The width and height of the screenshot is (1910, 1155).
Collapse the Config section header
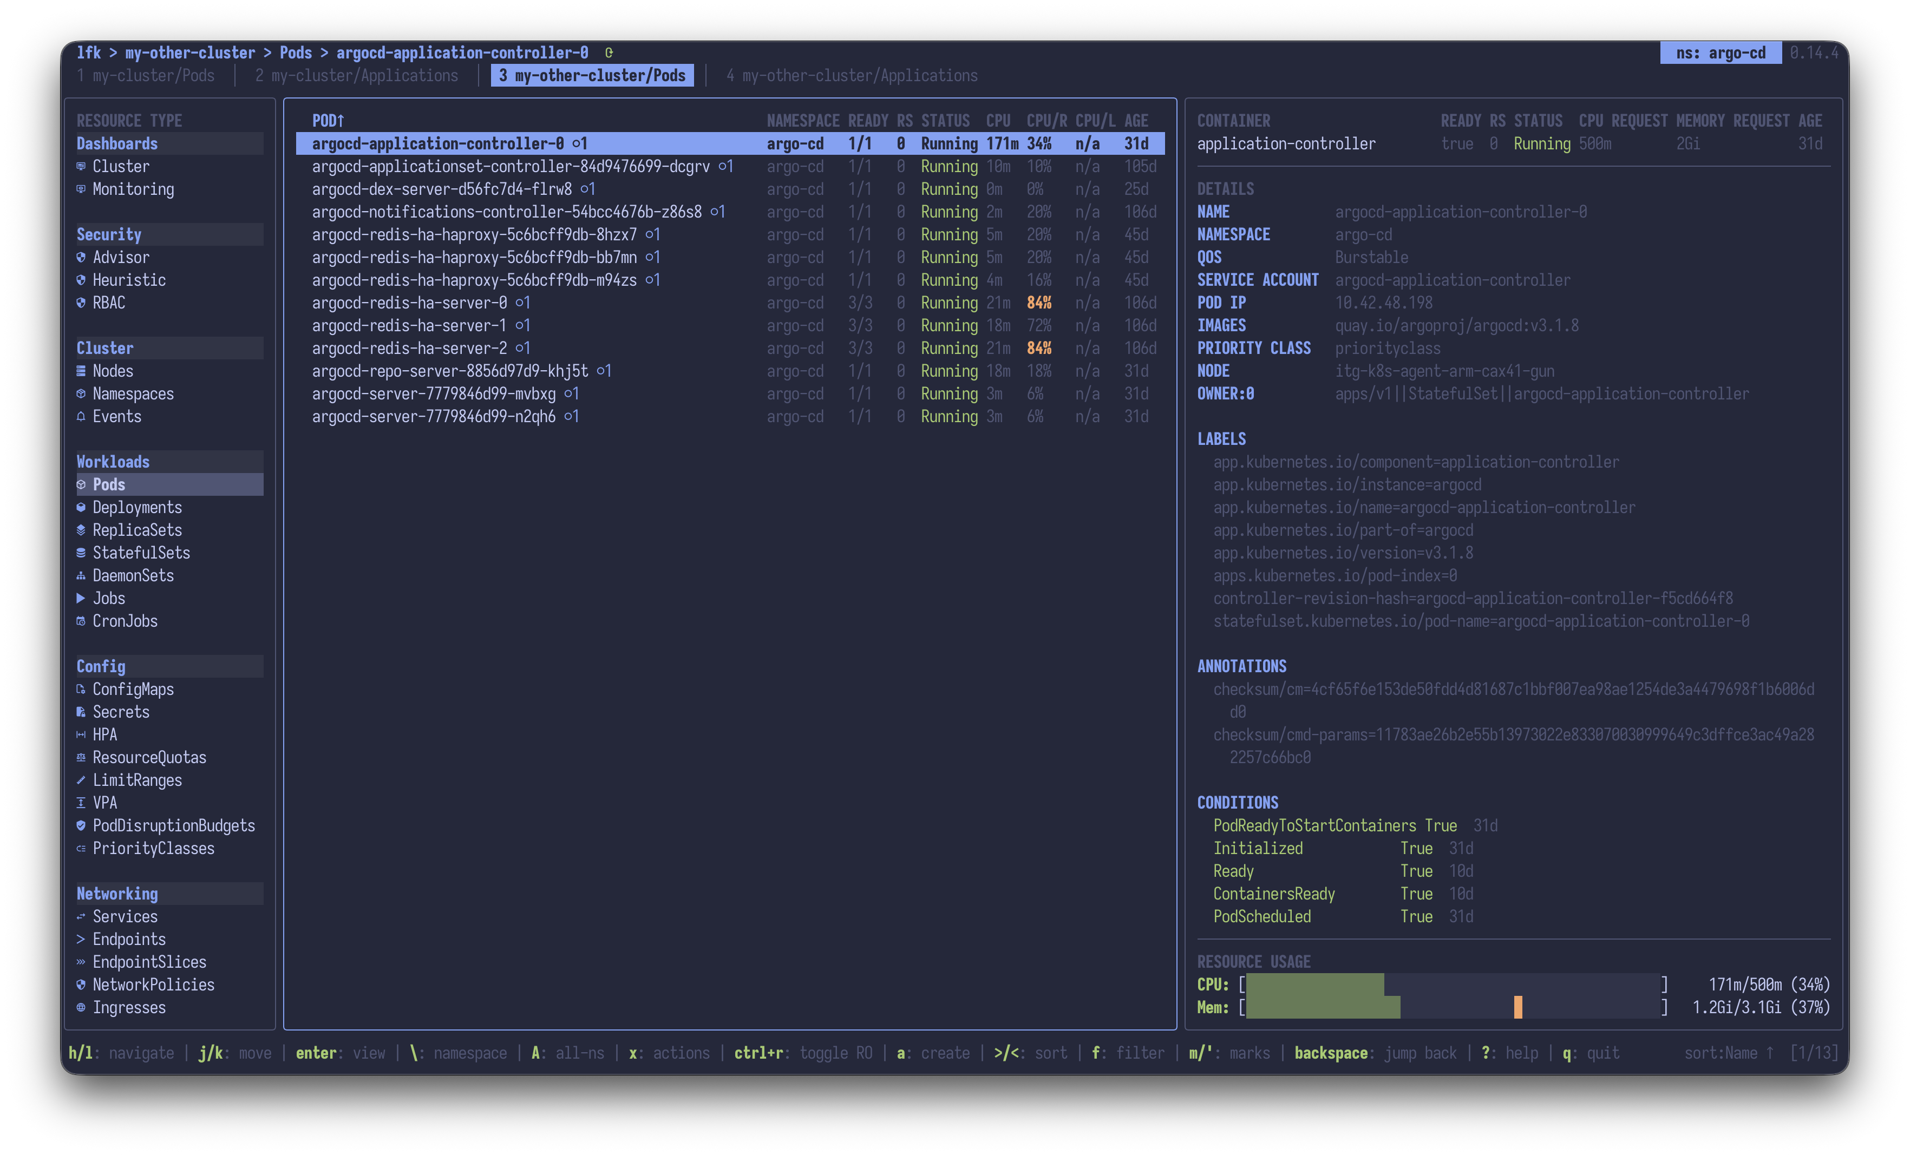tap(170, 667)
